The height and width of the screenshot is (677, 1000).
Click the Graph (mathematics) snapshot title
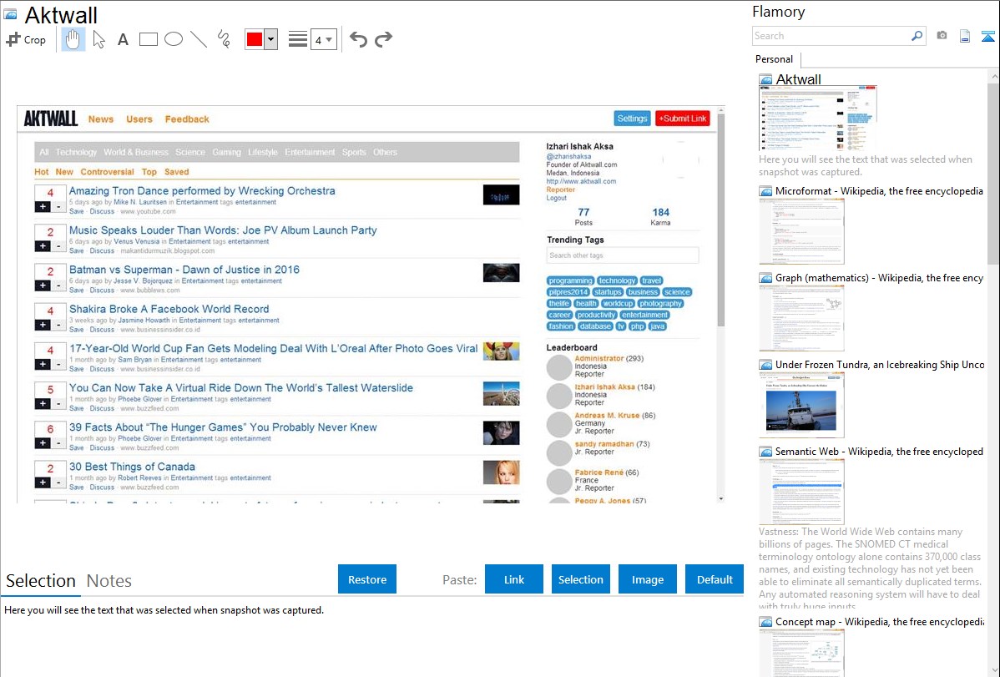[879, 278]
